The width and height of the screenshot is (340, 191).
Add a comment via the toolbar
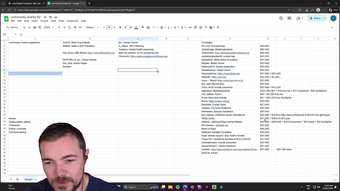(x=195, y=27)
